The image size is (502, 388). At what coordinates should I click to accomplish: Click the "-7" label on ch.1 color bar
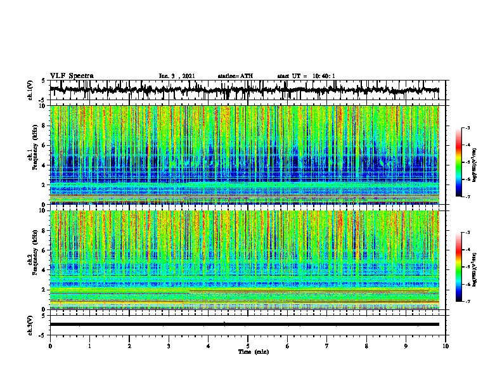click(x=467, y=197)
